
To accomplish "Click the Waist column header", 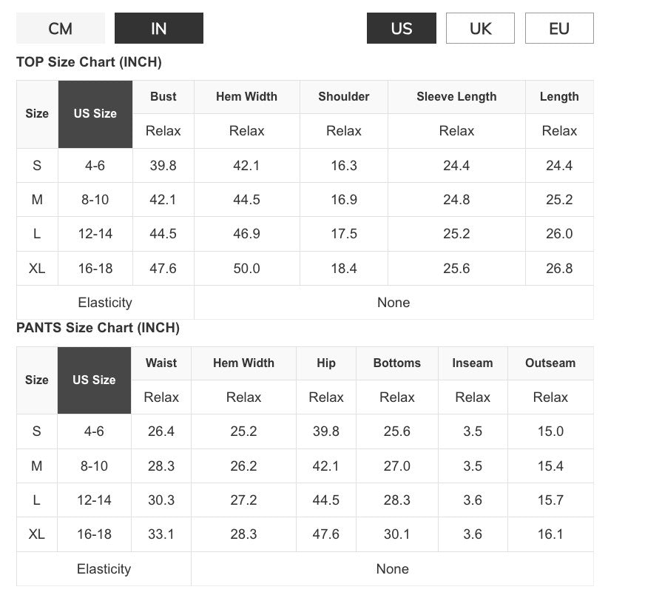I will (x=161, y=363).
